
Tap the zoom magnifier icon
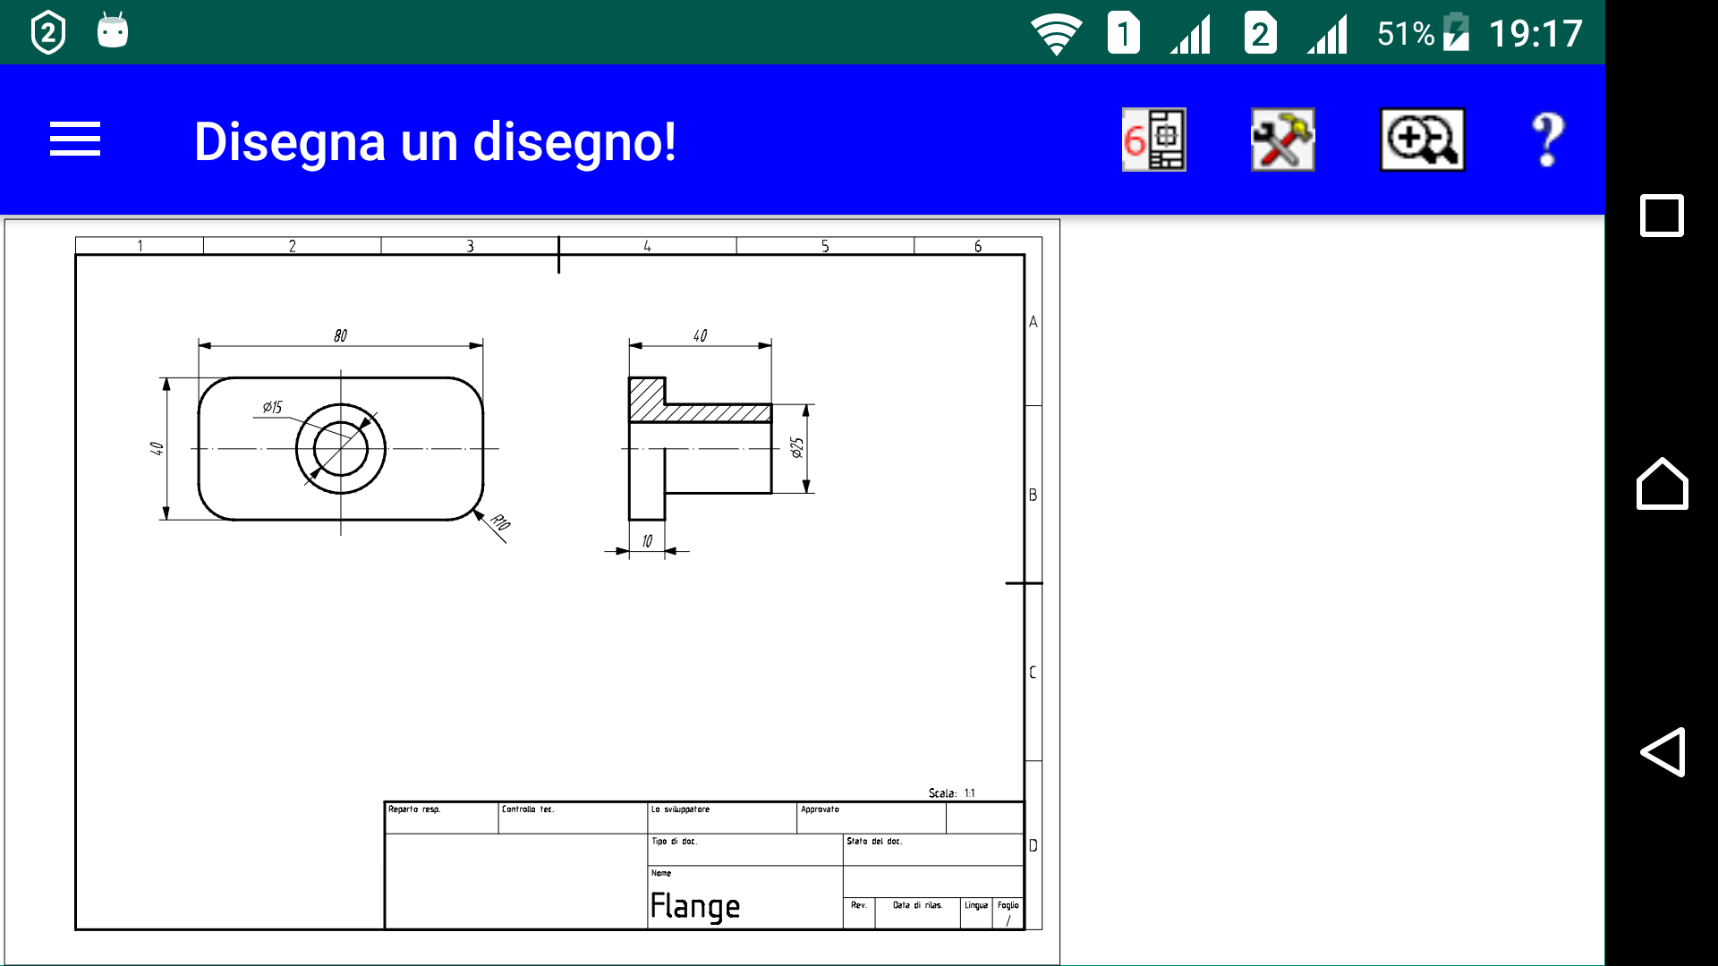(x=1422, y=140)
